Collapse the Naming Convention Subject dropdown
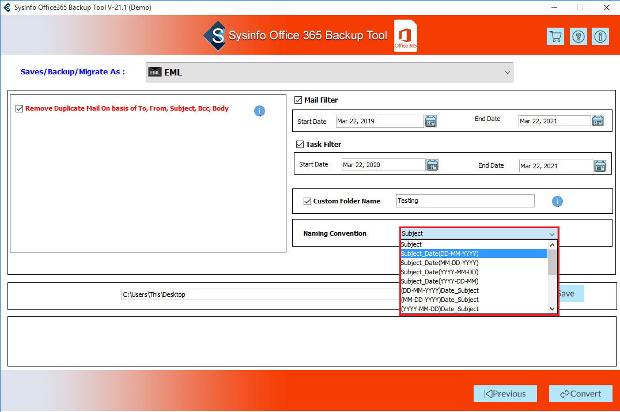Image resolution: width=620 pixels, height=412 pixels. click(x=551, y=234)
